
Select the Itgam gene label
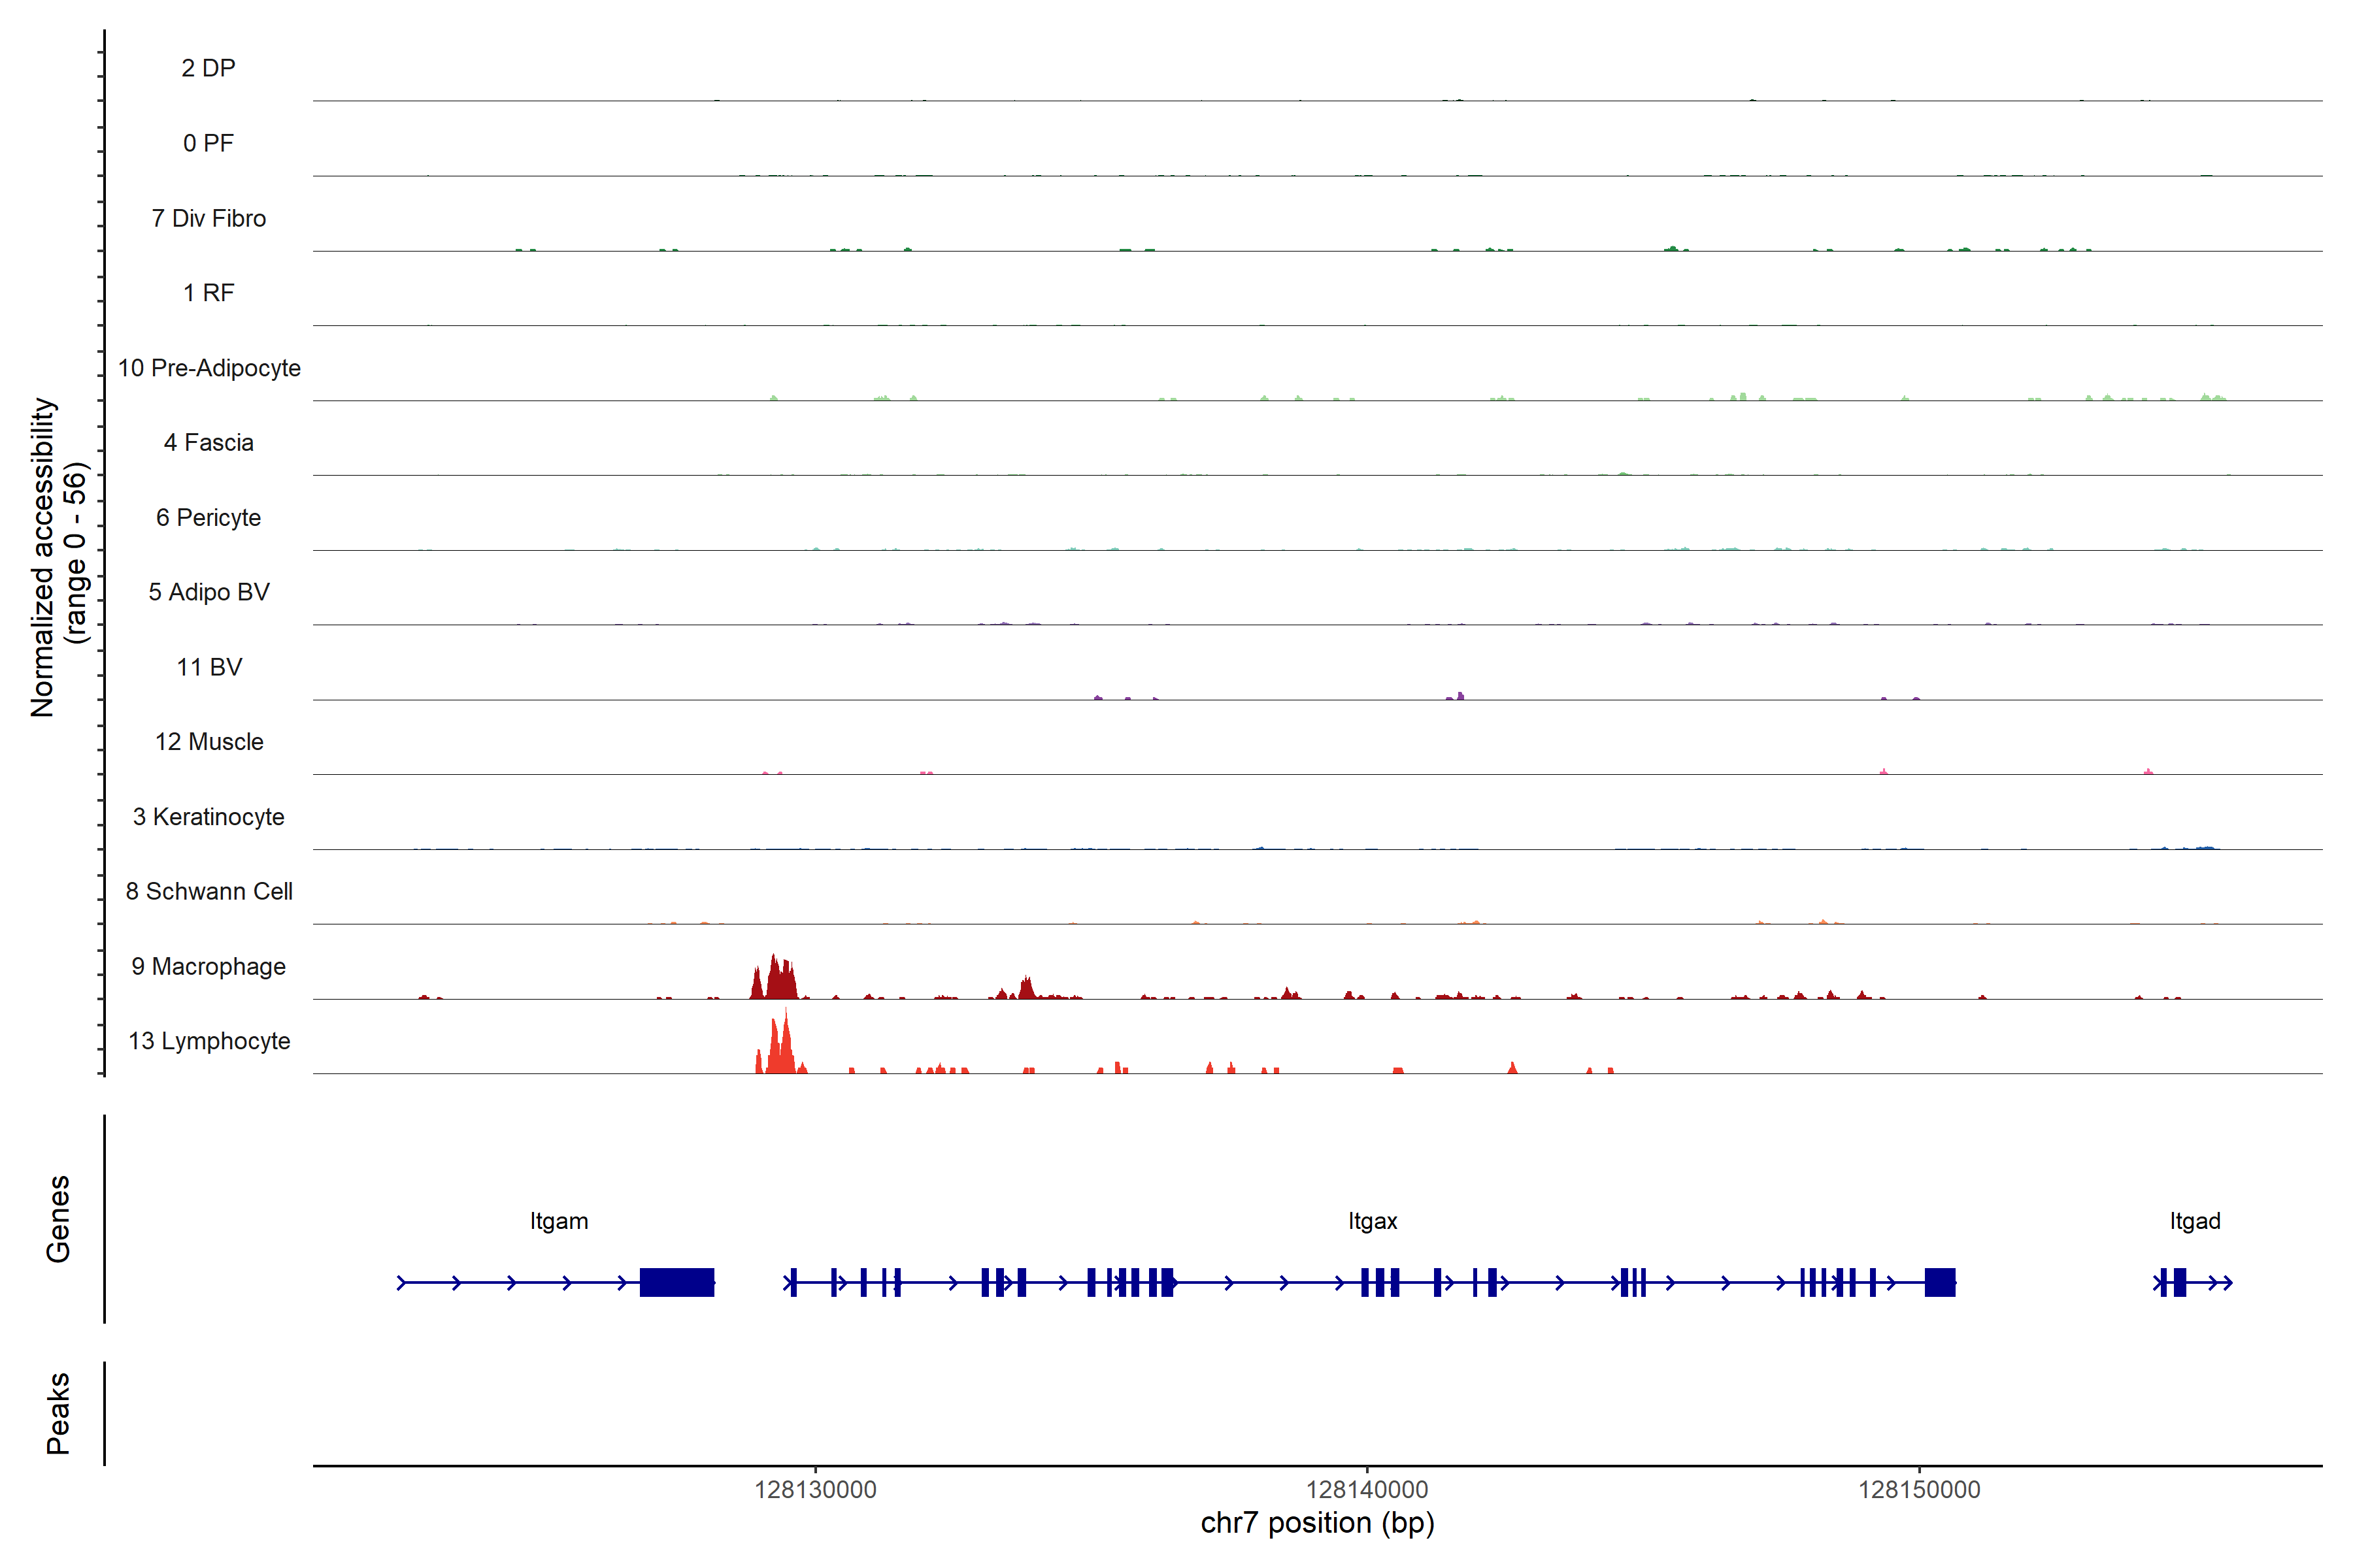pyautogui.click(x=558, y=1221)
